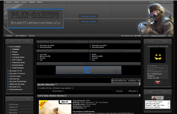Open Банерообмен in sidebar

pos(18,65)
